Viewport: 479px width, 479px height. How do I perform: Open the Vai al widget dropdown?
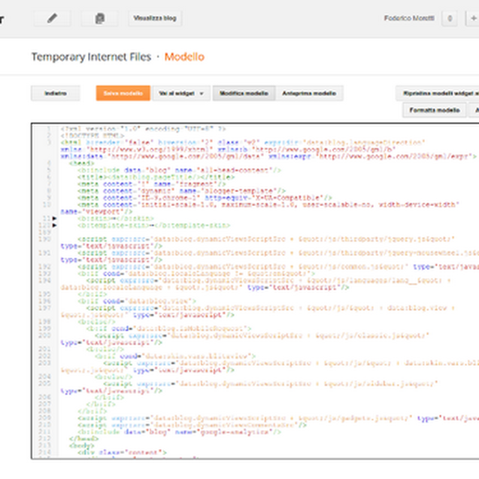pos(181,93)
